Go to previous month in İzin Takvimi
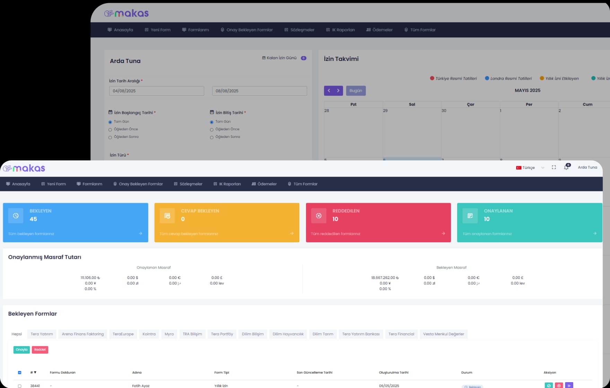Image resolution: width=610 pixels, height=388 pixels. (329, 91)
